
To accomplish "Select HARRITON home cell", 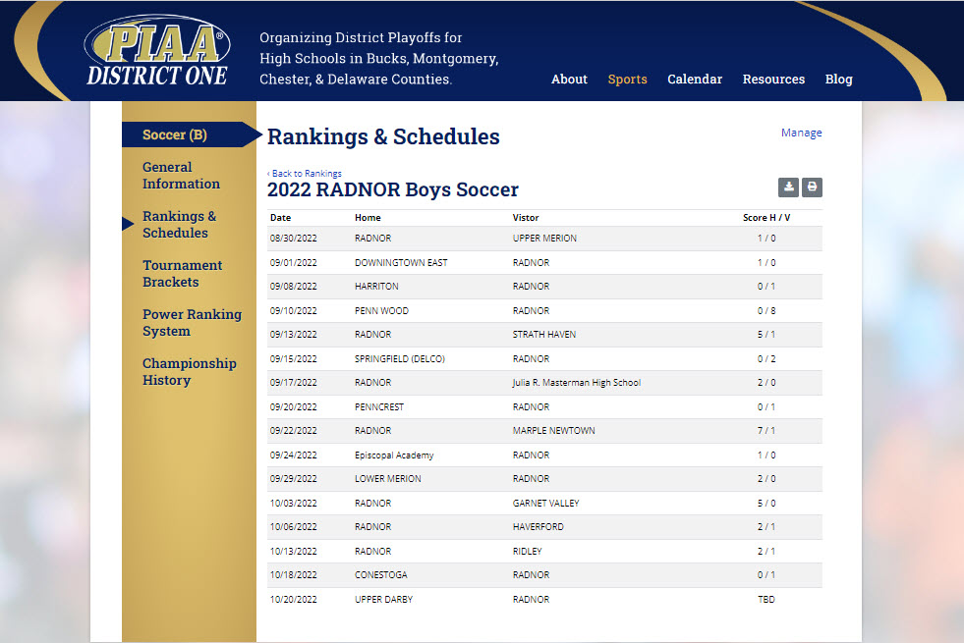I will click(376, 287).
